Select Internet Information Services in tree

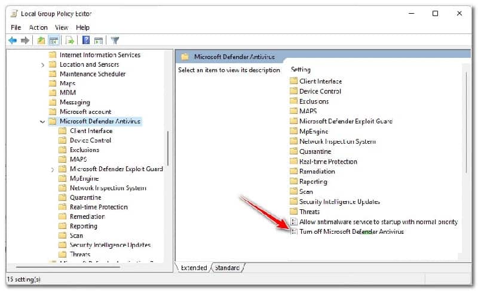click(100, 55)
